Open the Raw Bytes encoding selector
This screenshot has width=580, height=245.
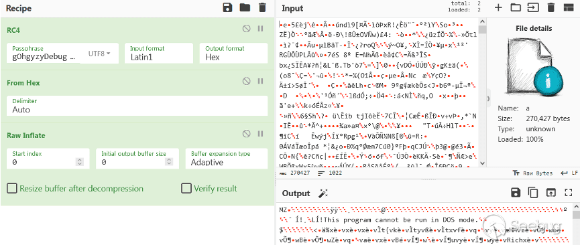pos(532,173)
